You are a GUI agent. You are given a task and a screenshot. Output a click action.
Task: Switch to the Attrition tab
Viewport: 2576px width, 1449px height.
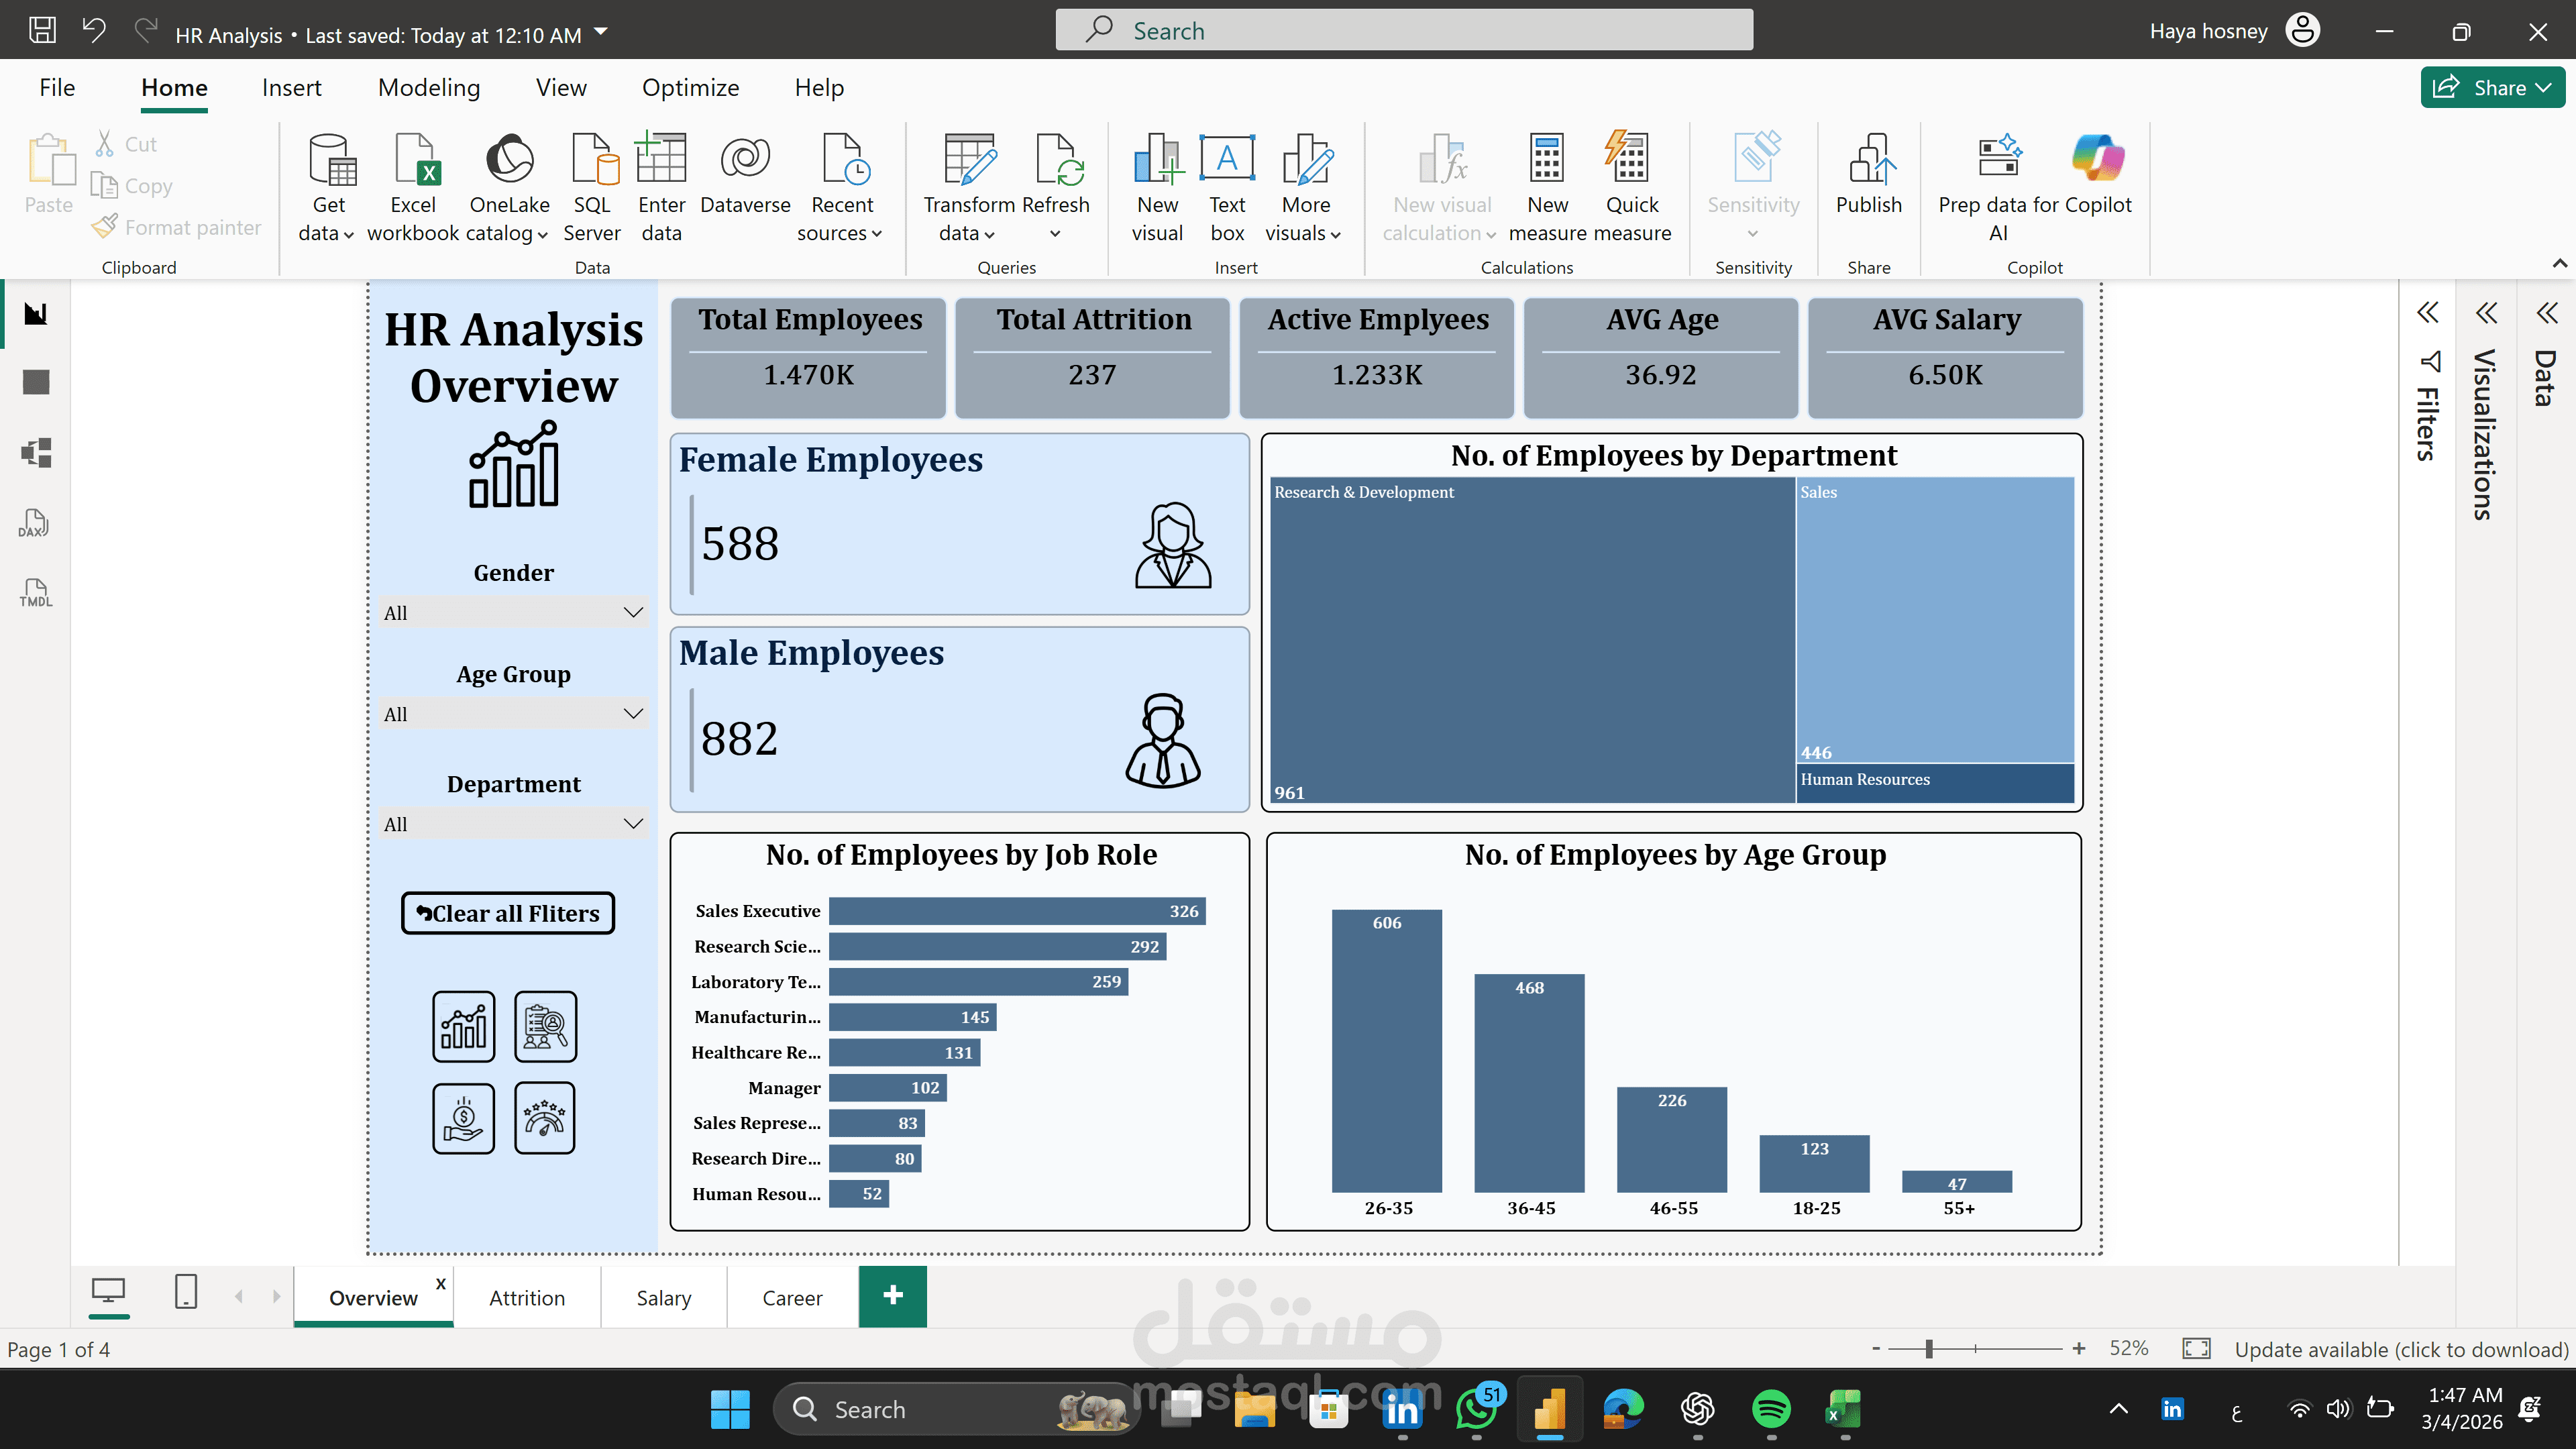click(x=527, y=1297)
